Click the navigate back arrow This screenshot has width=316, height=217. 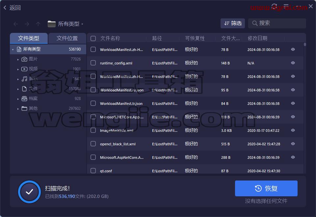pyautogui.click(x=16, y=24)
